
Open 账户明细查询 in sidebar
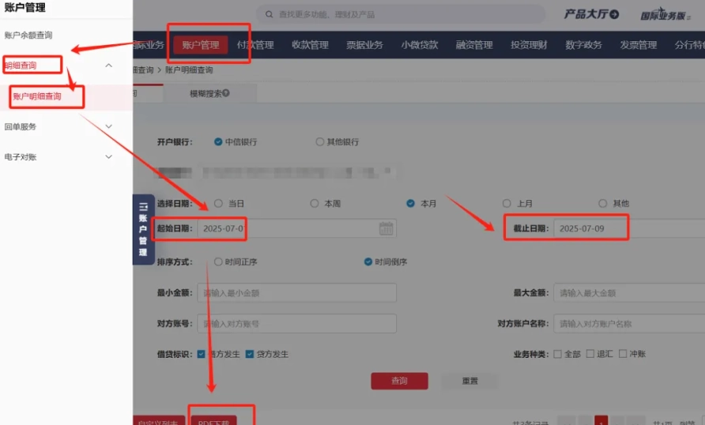click(x=37, y=96)
